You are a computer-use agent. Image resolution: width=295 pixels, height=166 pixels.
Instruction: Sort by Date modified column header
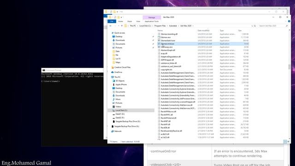[203, 30]
